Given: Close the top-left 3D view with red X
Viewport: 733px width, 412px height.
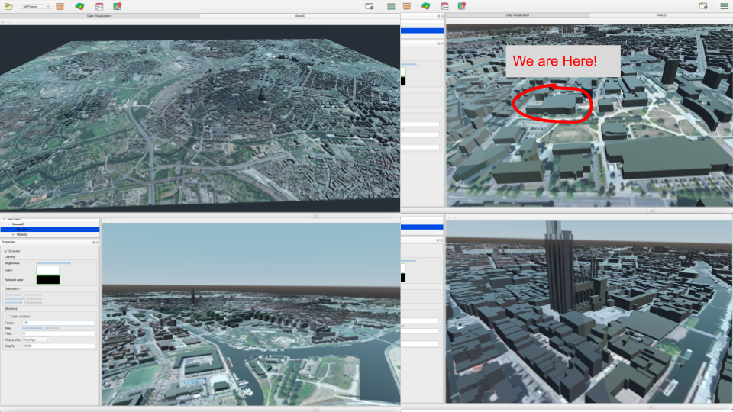Looking at the screenshot, I should coord(315,216).
